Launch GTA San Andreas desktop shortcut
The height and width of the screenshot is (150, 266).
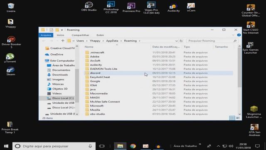(x=254, y=130)
